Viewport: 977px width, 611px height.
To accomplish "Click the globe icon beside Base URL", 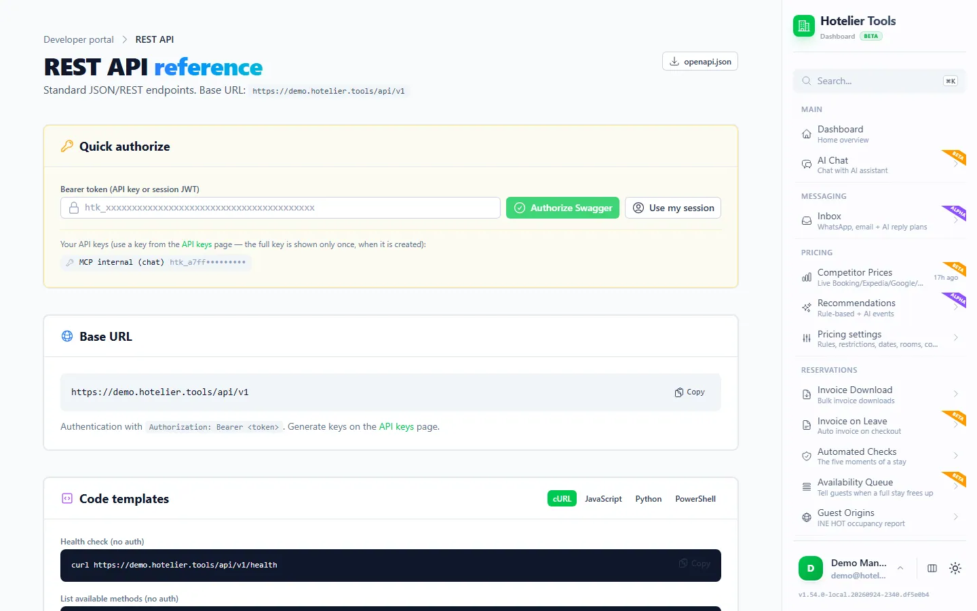I will 67,336.
